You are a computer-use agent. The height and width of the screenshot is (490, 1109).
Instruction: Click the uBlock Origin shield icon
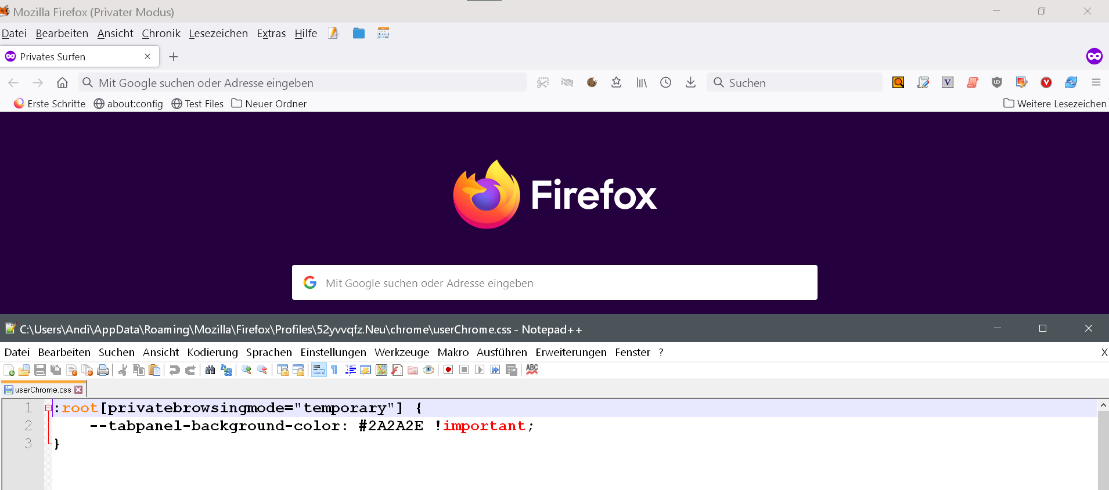(997, 82)
